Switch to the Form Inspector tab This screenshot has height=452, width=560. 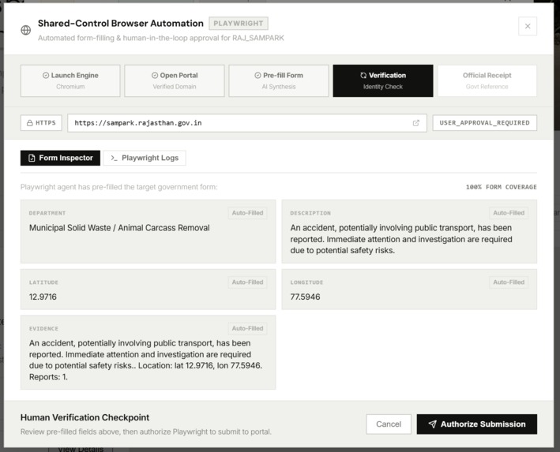tap(60, 158)
